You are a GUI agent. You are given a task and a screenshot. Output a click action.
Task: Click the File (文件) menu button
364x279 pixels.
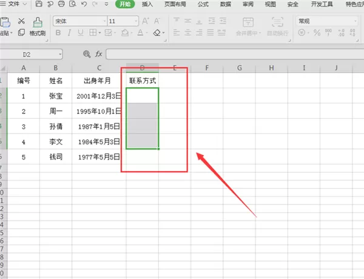point(15,4)
